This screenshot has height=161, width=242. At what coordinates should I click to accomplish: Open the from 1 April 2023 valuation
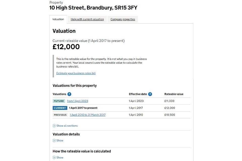tap(77, 101)
